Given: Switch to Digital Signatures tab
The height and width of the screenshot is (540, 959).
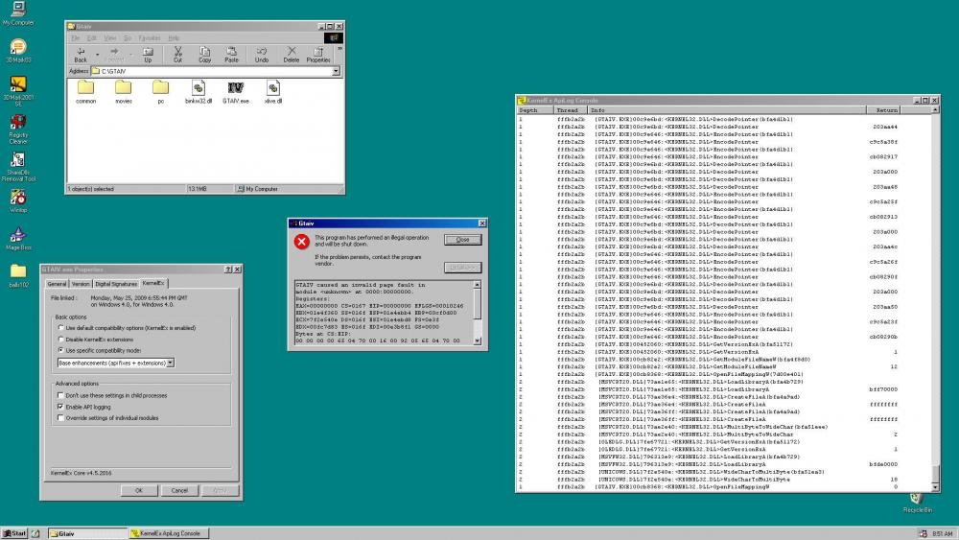Looking at the screenshot, I should tap(116, 284).
